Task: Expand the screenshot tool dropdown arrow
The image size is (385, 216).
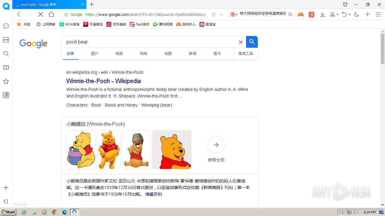Action: click(337, 14)
